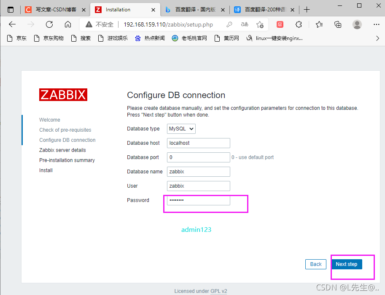Open the 京东购物 bookmark

pyautogui.click(x=48, y=38)
